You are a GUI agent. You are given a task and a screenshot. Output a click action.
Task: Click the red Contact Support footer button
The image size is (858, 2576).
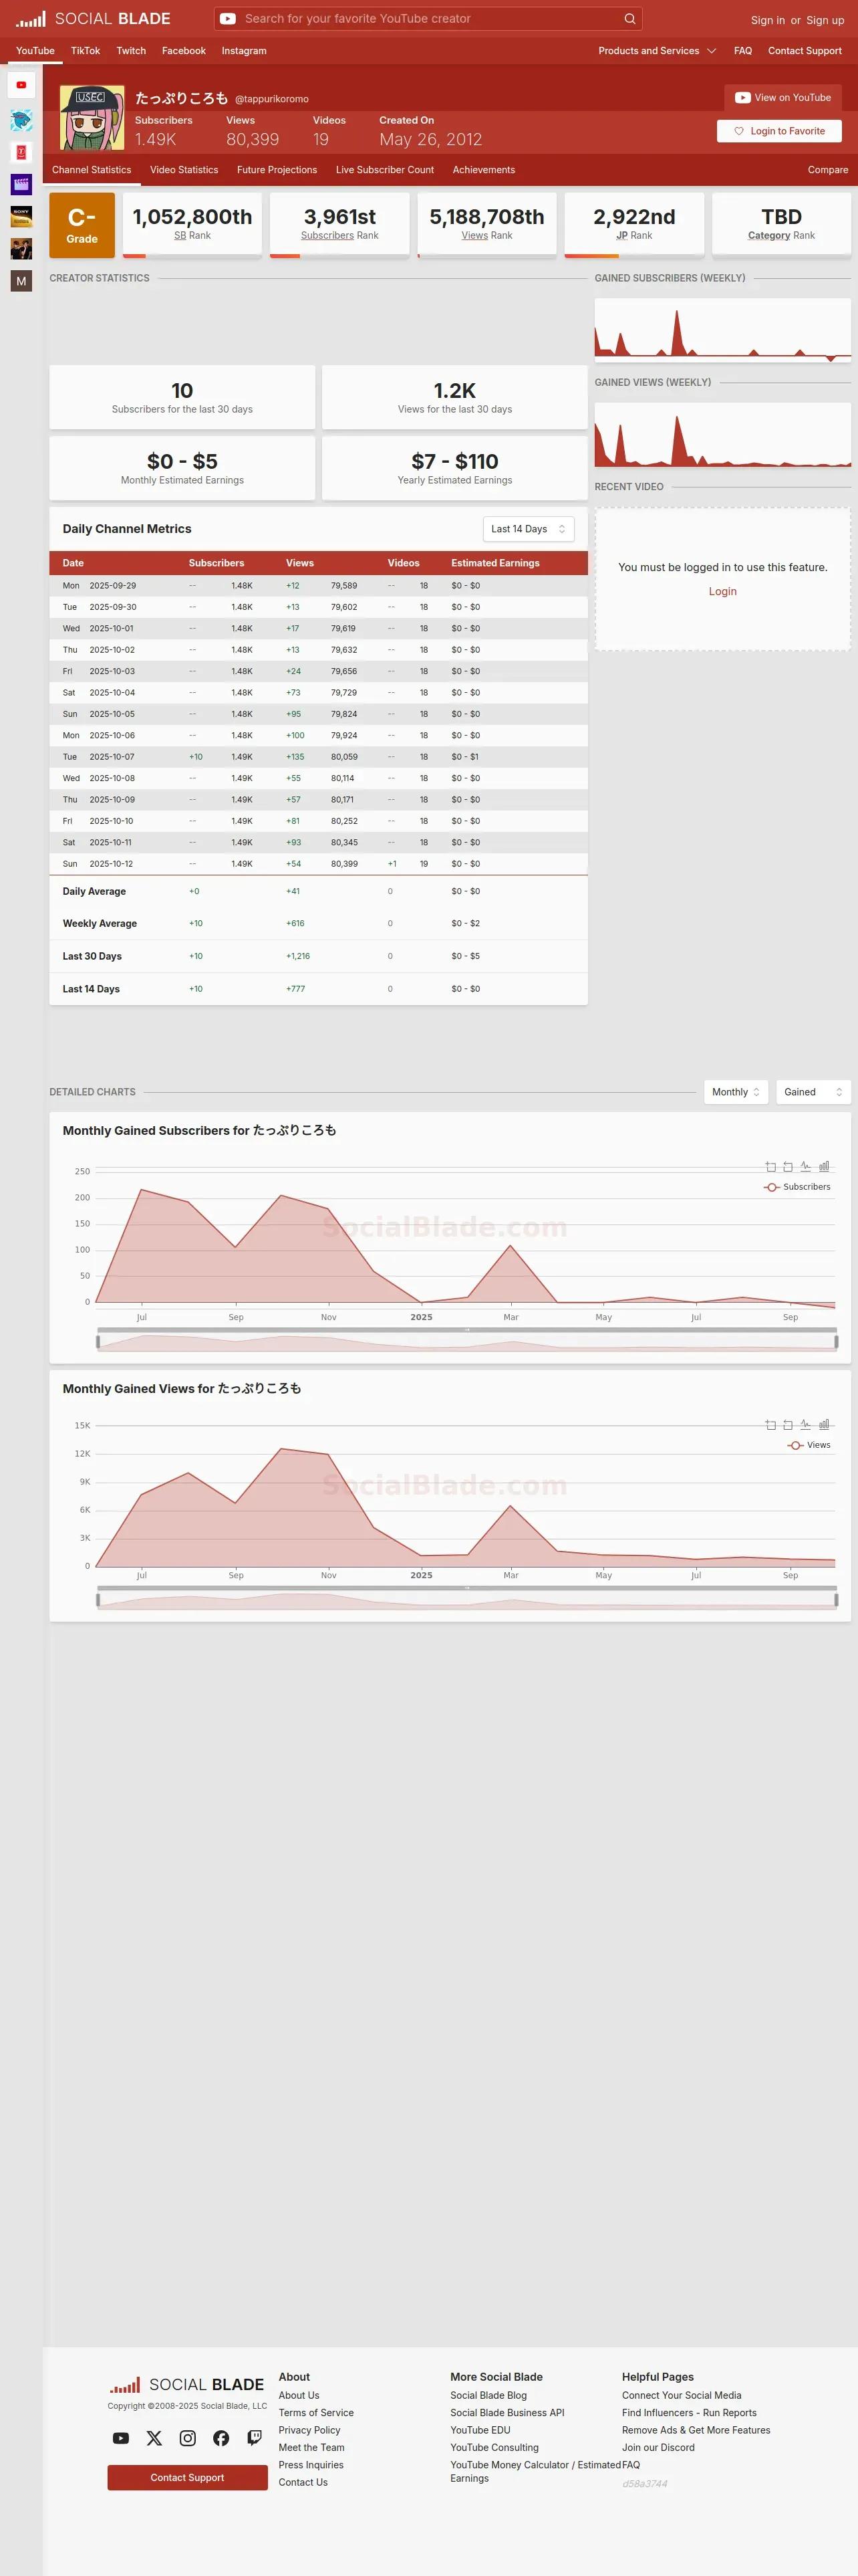[x=188, y=2478]
